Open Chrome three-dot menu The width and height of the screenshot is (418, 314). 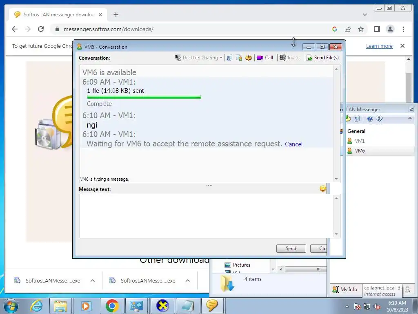(403, 29)
